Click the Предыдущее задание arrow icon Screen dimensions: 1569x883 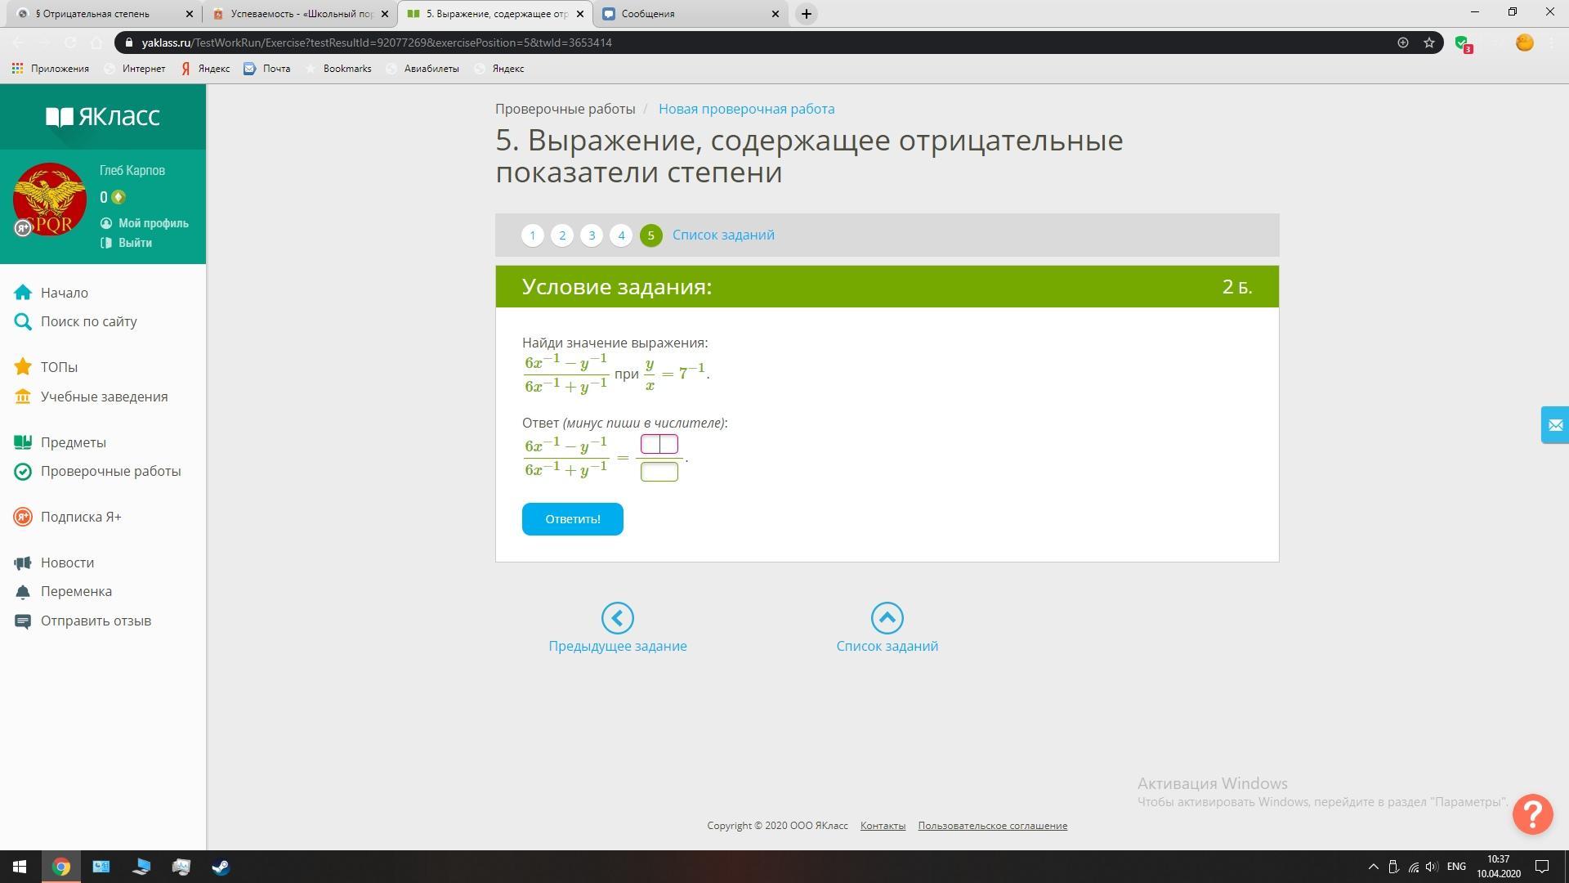pos(617,618)
